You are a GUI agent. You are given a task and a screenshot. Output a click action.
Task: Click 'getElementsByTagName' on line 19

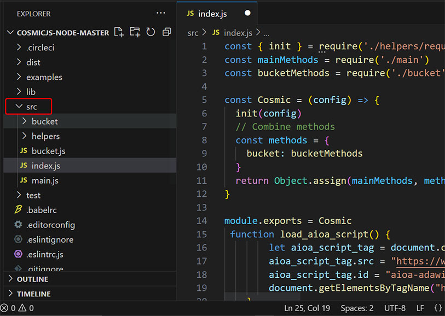(374, 288)
